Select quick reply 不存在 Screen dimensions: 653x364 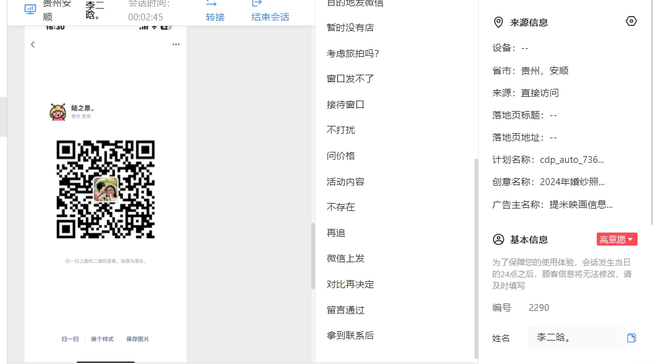(340, 207)
